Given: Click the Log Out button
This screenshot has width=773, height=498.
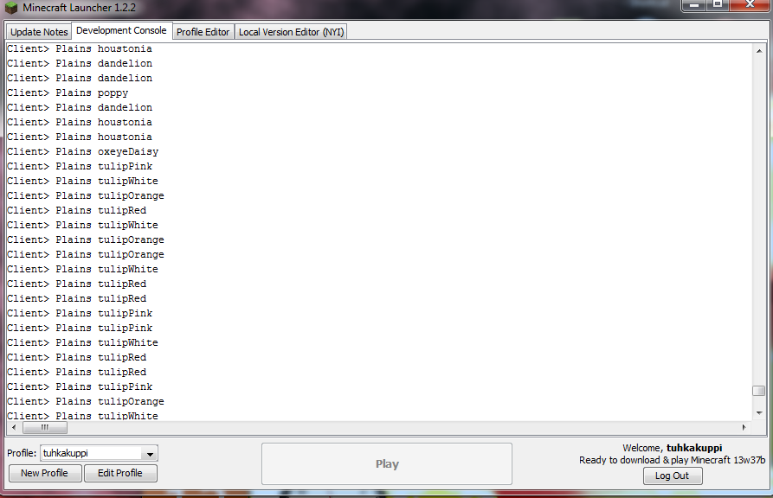Looking at the screenshot, I should click(x=673, y=476).
